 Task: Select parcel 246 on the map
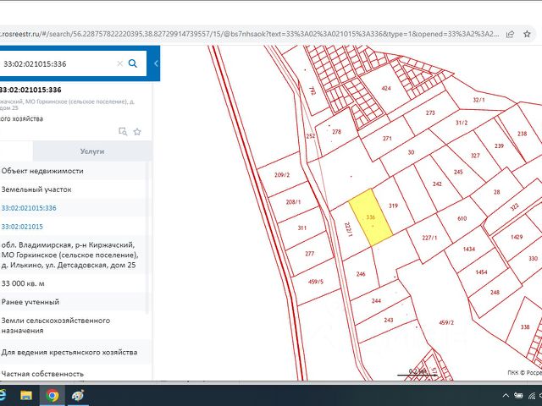point(360,274)
